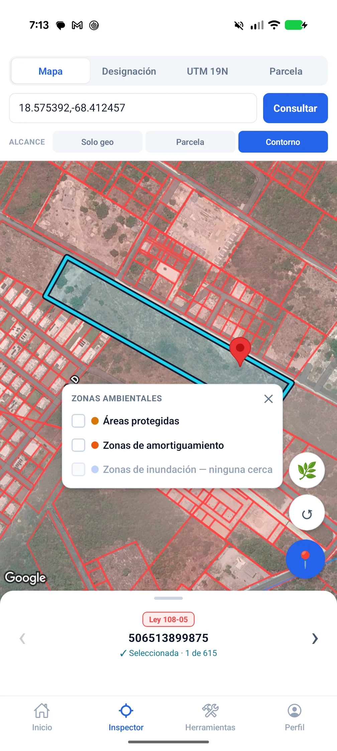
Task: Expand the bottom sheet via the drag handle
Action: 168,598
